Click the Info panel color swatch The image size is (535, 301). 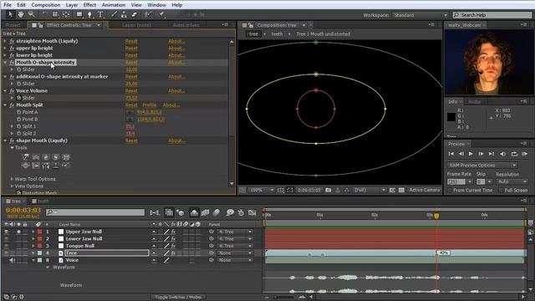pos(451,117)
